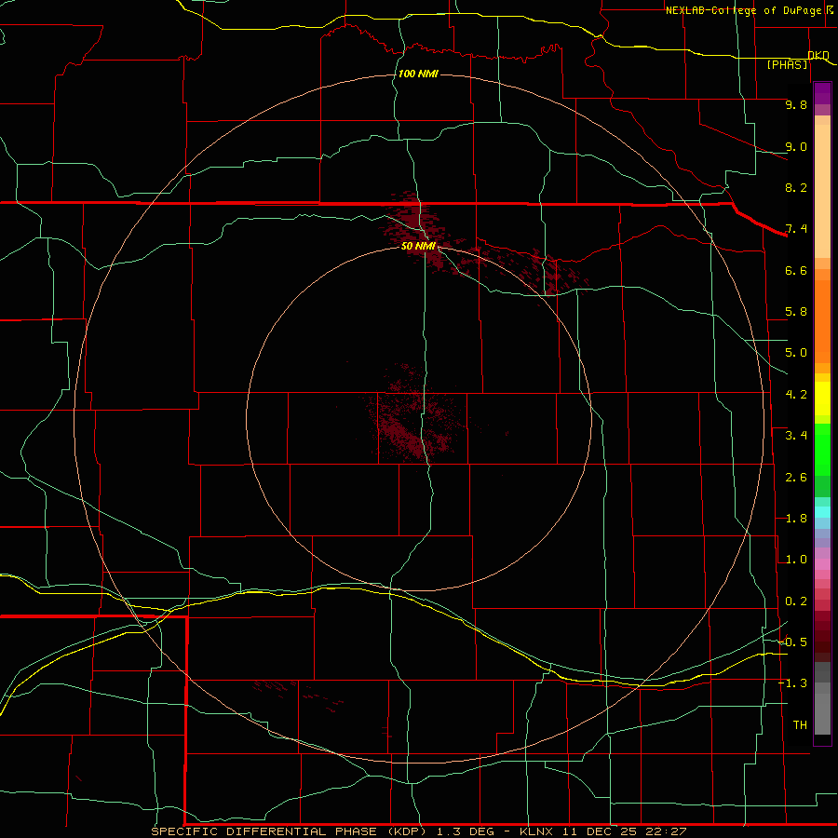Click the 9.0 scale value
The image size is (838, 838).
(796, 146)
